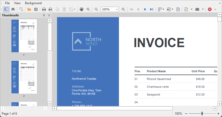Save the document with the floppy icon

pos(36,9)
